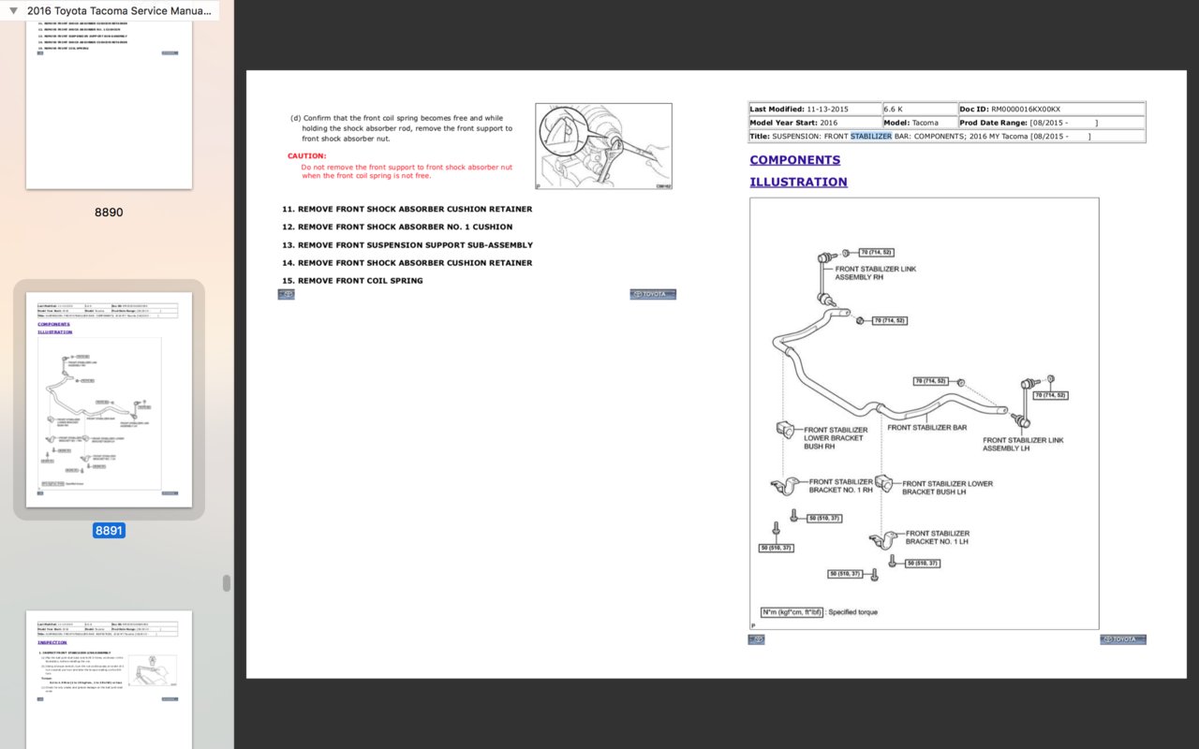
Task: Click the Last Modified 11-13-2015 cell
Action: point(815,110)
